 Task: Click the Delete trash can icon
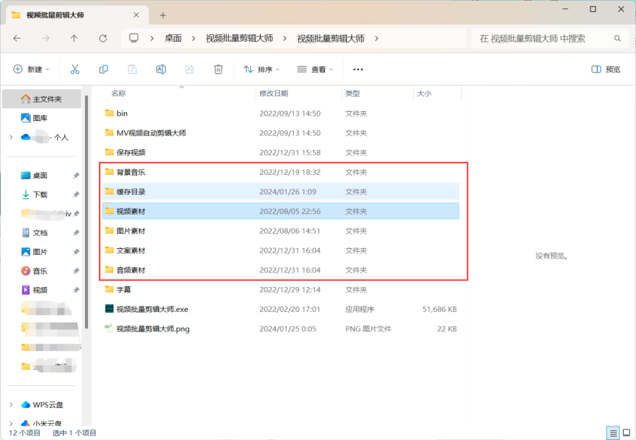click(x=218, y=69)
